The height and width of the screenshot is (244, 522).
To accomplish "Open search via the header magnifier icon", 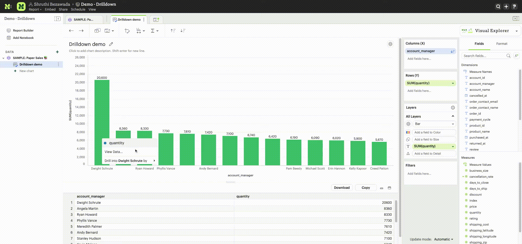I will [498, 7].
